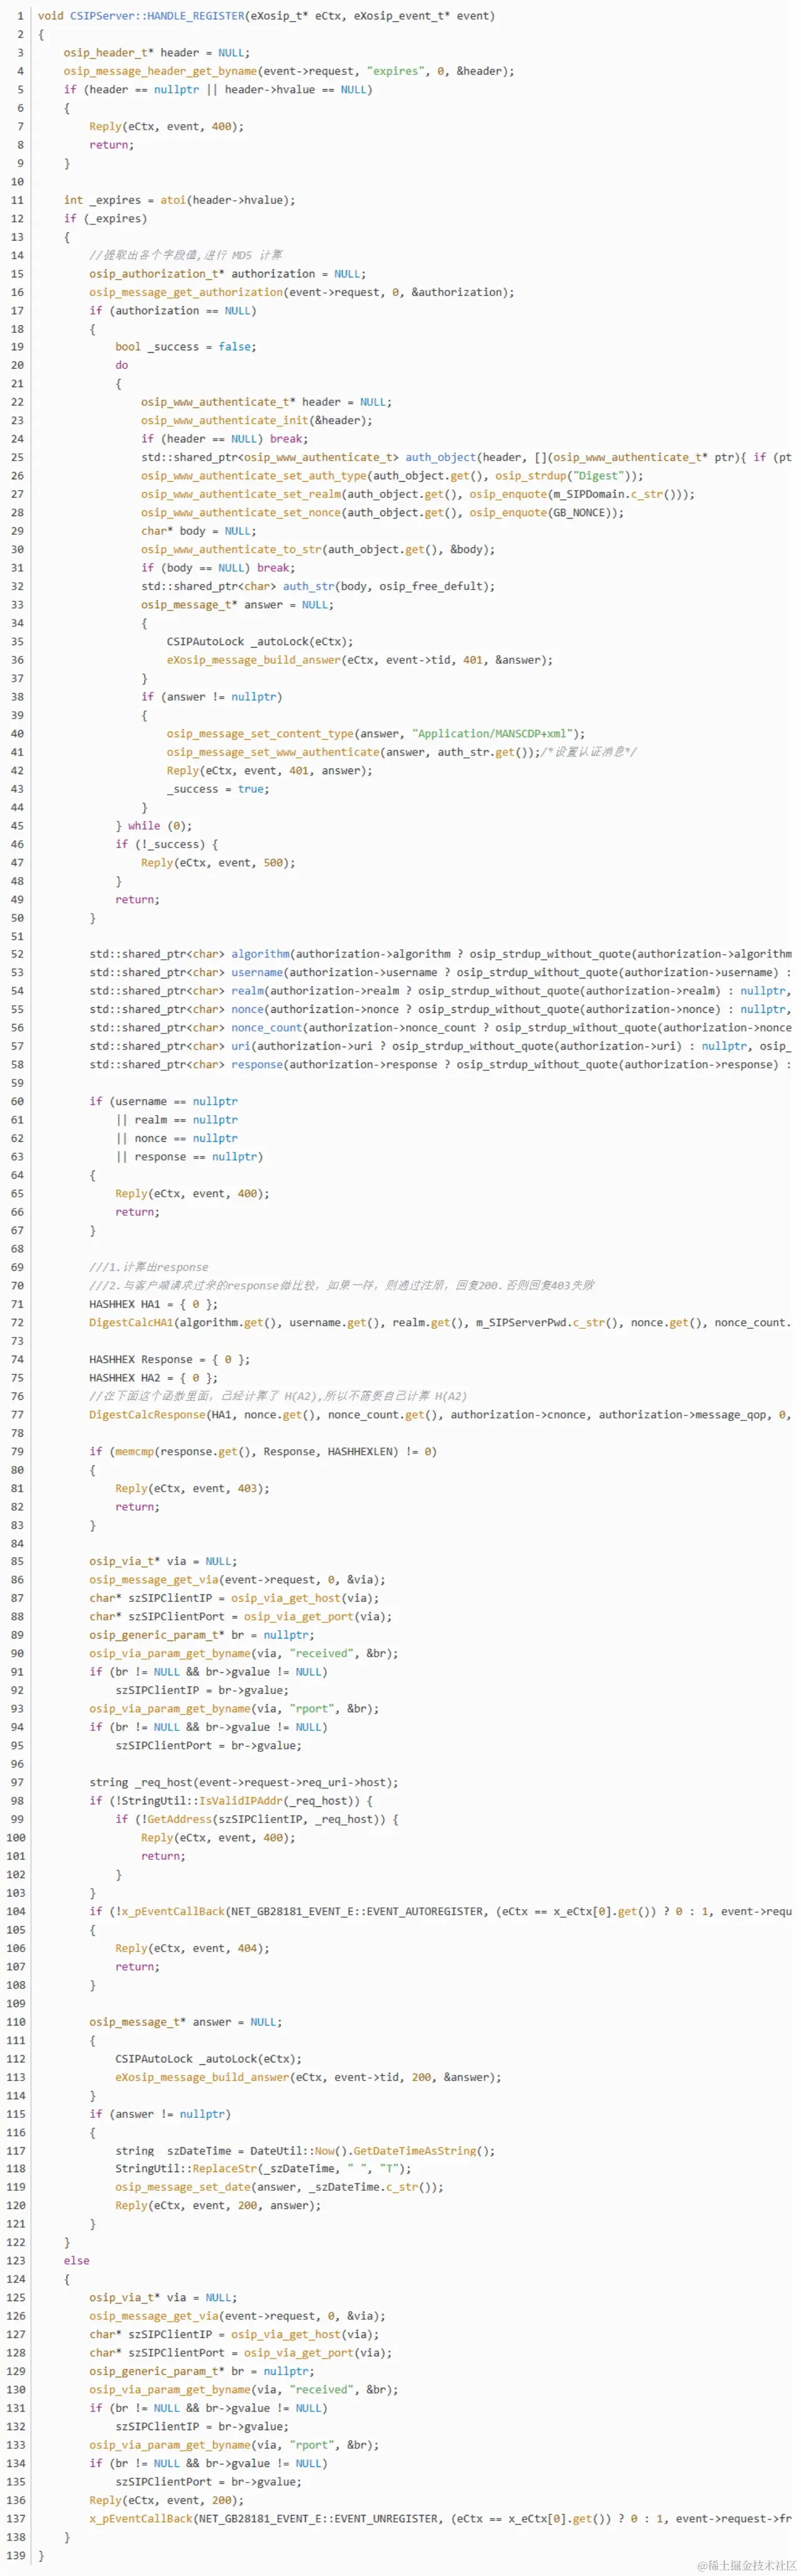Click GetDateTimeAsString method call
The height and width of the screenshot is (2576, 801).
(x=414, y=2151)
